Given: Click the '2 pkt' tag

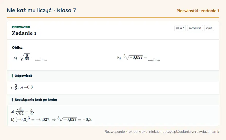Looking at the screenshot, I should (x=209, y=28).
